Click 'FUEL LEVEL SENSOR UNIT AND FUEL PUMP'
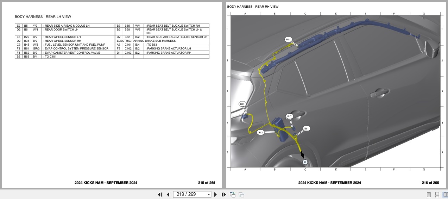 pyautogui.click(x=75, y=45)
